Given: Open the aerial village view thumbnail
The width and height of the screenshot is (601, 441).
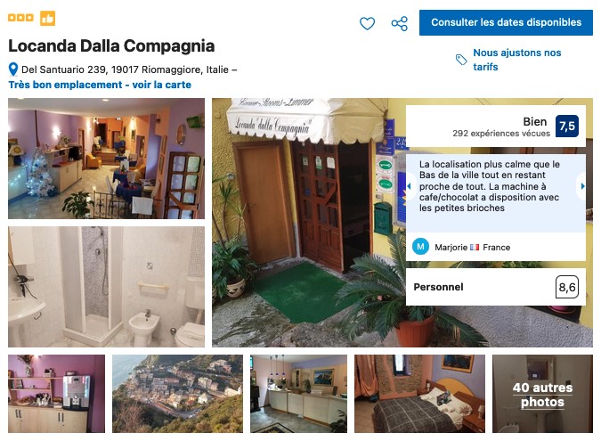Looking at the screenshot, I should (x=177, y=394).
